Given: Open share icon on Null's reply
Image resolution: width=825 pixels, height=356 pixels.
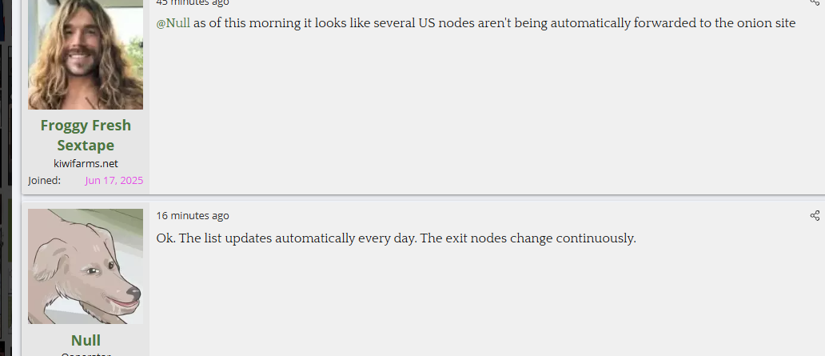Looking at the screenshot, I should coord(815,215).
